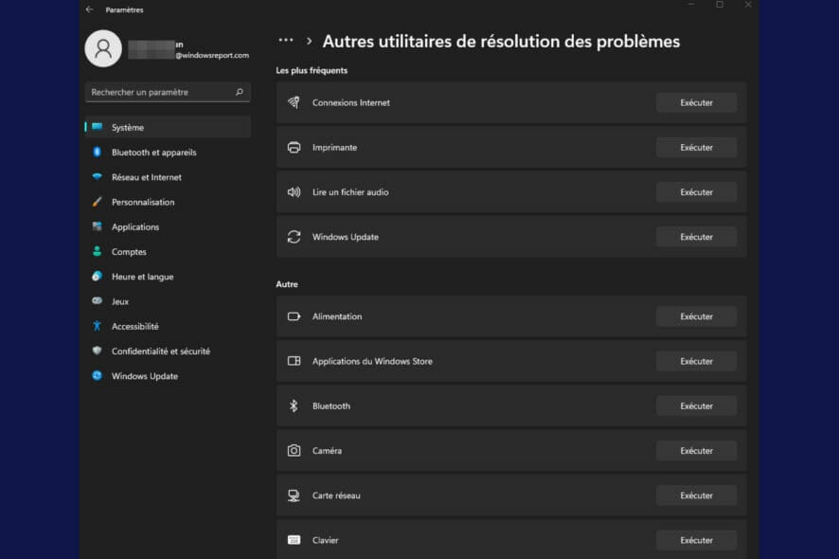Viewport: 839px width, 559px height.
Task: Run Applications du Windows Store troubleshooter
Action: (x=696, y=361)
